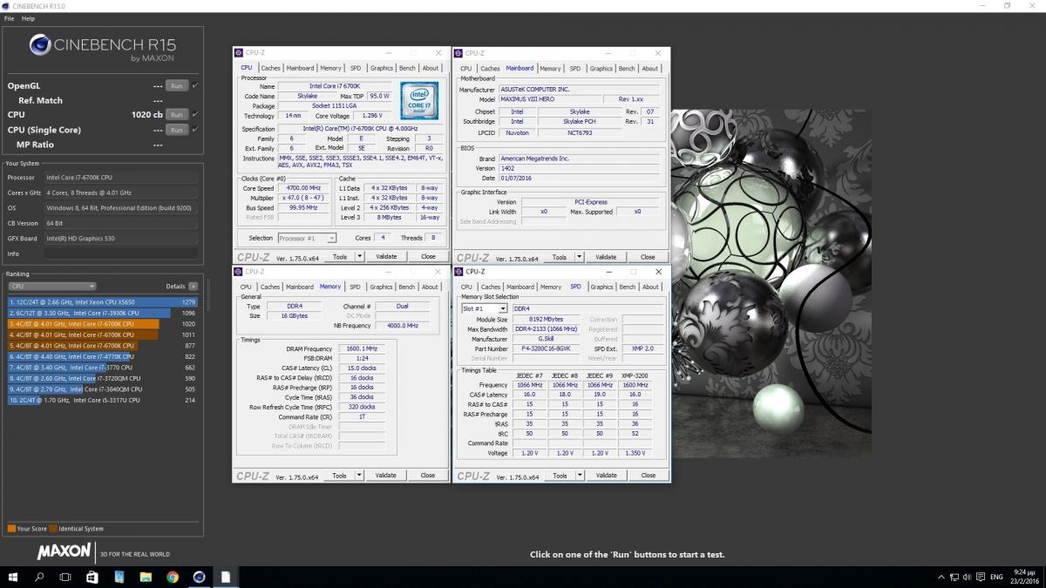The width and height of the screenshot is (1046, 588).
Task: Click the Core Voltage value 1.296 V
Action: (371, 116)
